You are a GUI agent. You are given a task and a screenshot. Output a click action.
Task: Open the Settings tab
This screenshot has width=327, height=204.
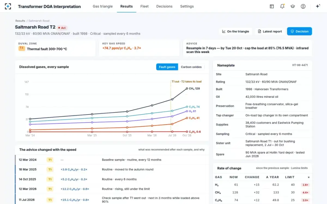pyautogui.click(x=187, y=6)
